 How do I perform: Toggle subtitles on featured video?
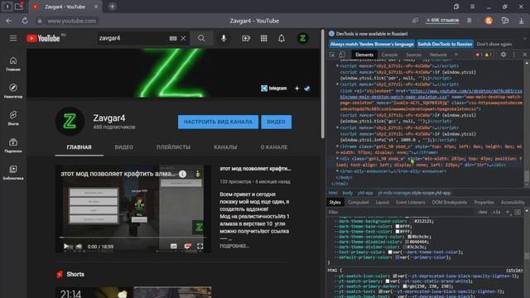point(173,247)
